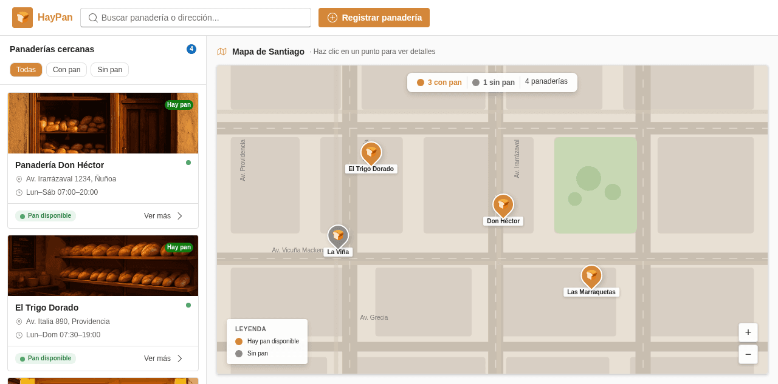
Task: Focus the bakery or address search field
Action: click(196, 18)
